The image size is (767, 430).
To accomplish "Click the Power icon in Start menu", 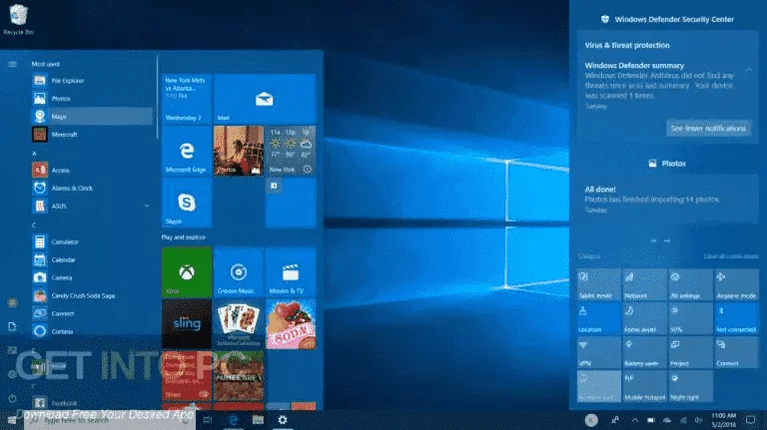I will pyautogui.click(x=13, y=398).
